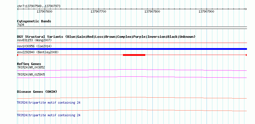Click the thick red esv2292840 segment
The image size is (255, 124).
point(134,55)
